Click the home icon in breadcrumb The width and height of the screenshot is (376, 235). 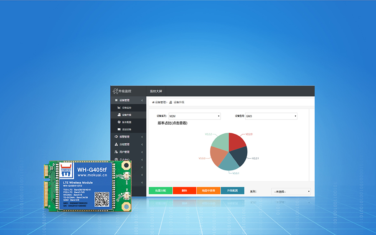coord(153,102)
